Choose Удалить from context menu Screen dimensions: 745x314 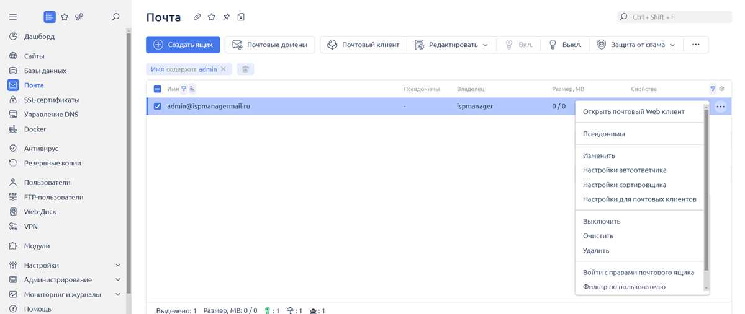pos(596,251)
